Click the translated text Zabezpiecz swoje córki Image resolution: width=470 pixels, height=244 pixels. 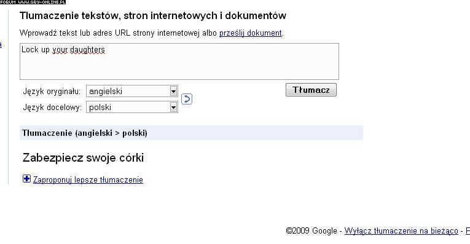coord(83,158)
